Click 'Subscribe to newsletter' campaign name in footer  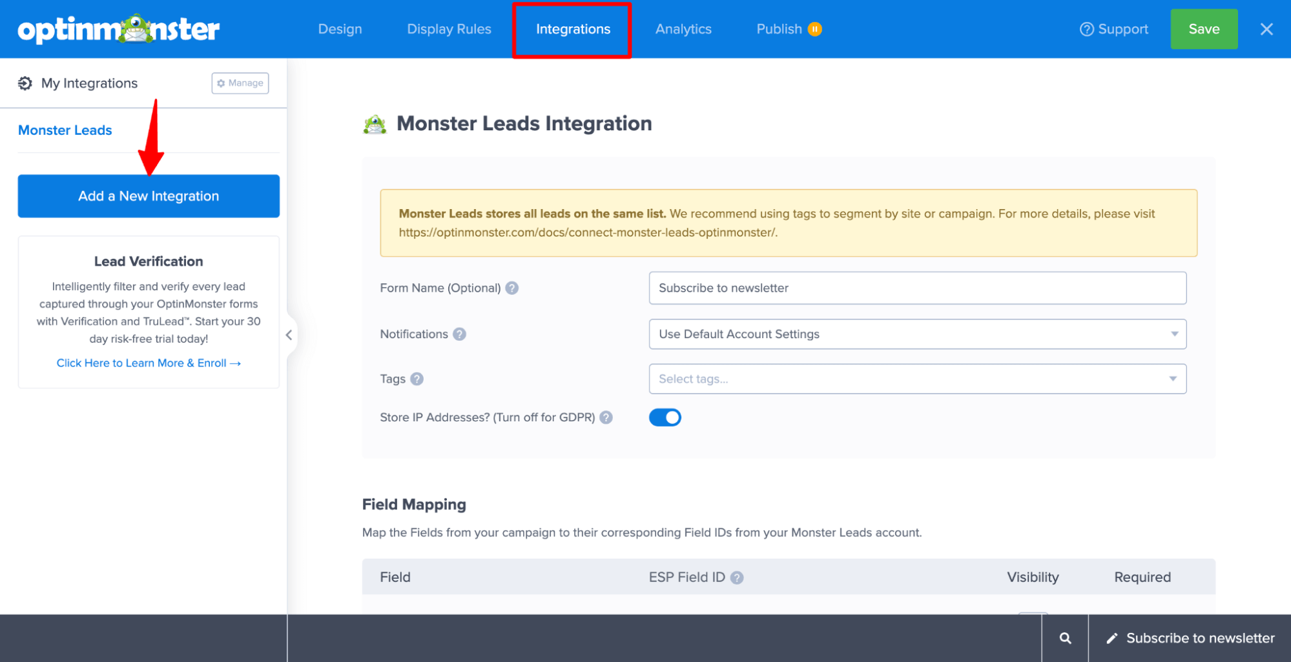point(1200,638)
